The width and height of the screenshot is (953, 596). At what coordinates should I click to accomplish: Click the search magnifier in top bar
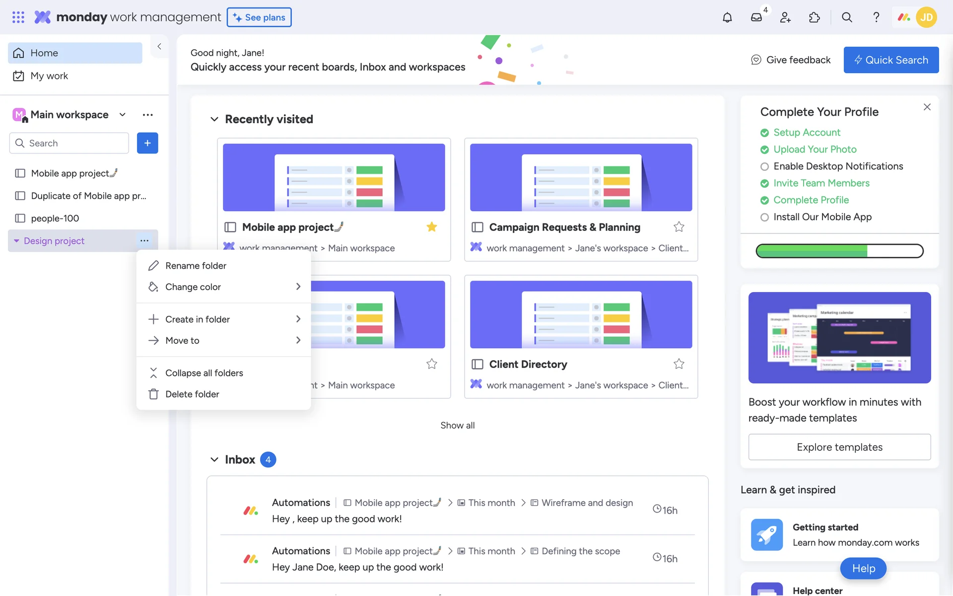coord(847,17)
